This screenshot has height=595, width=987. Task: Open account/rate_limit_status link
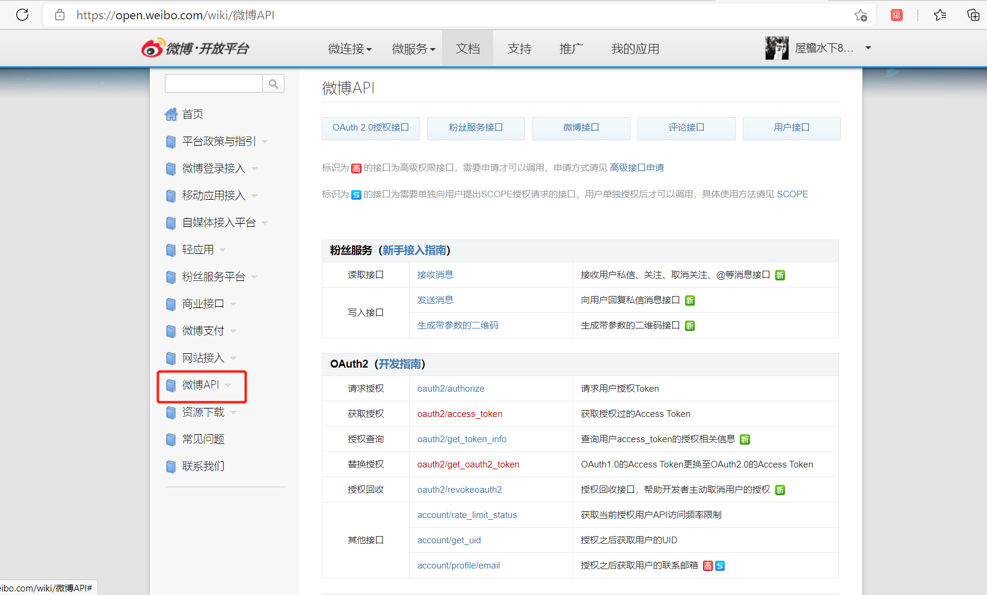click(x=467, y=515)
